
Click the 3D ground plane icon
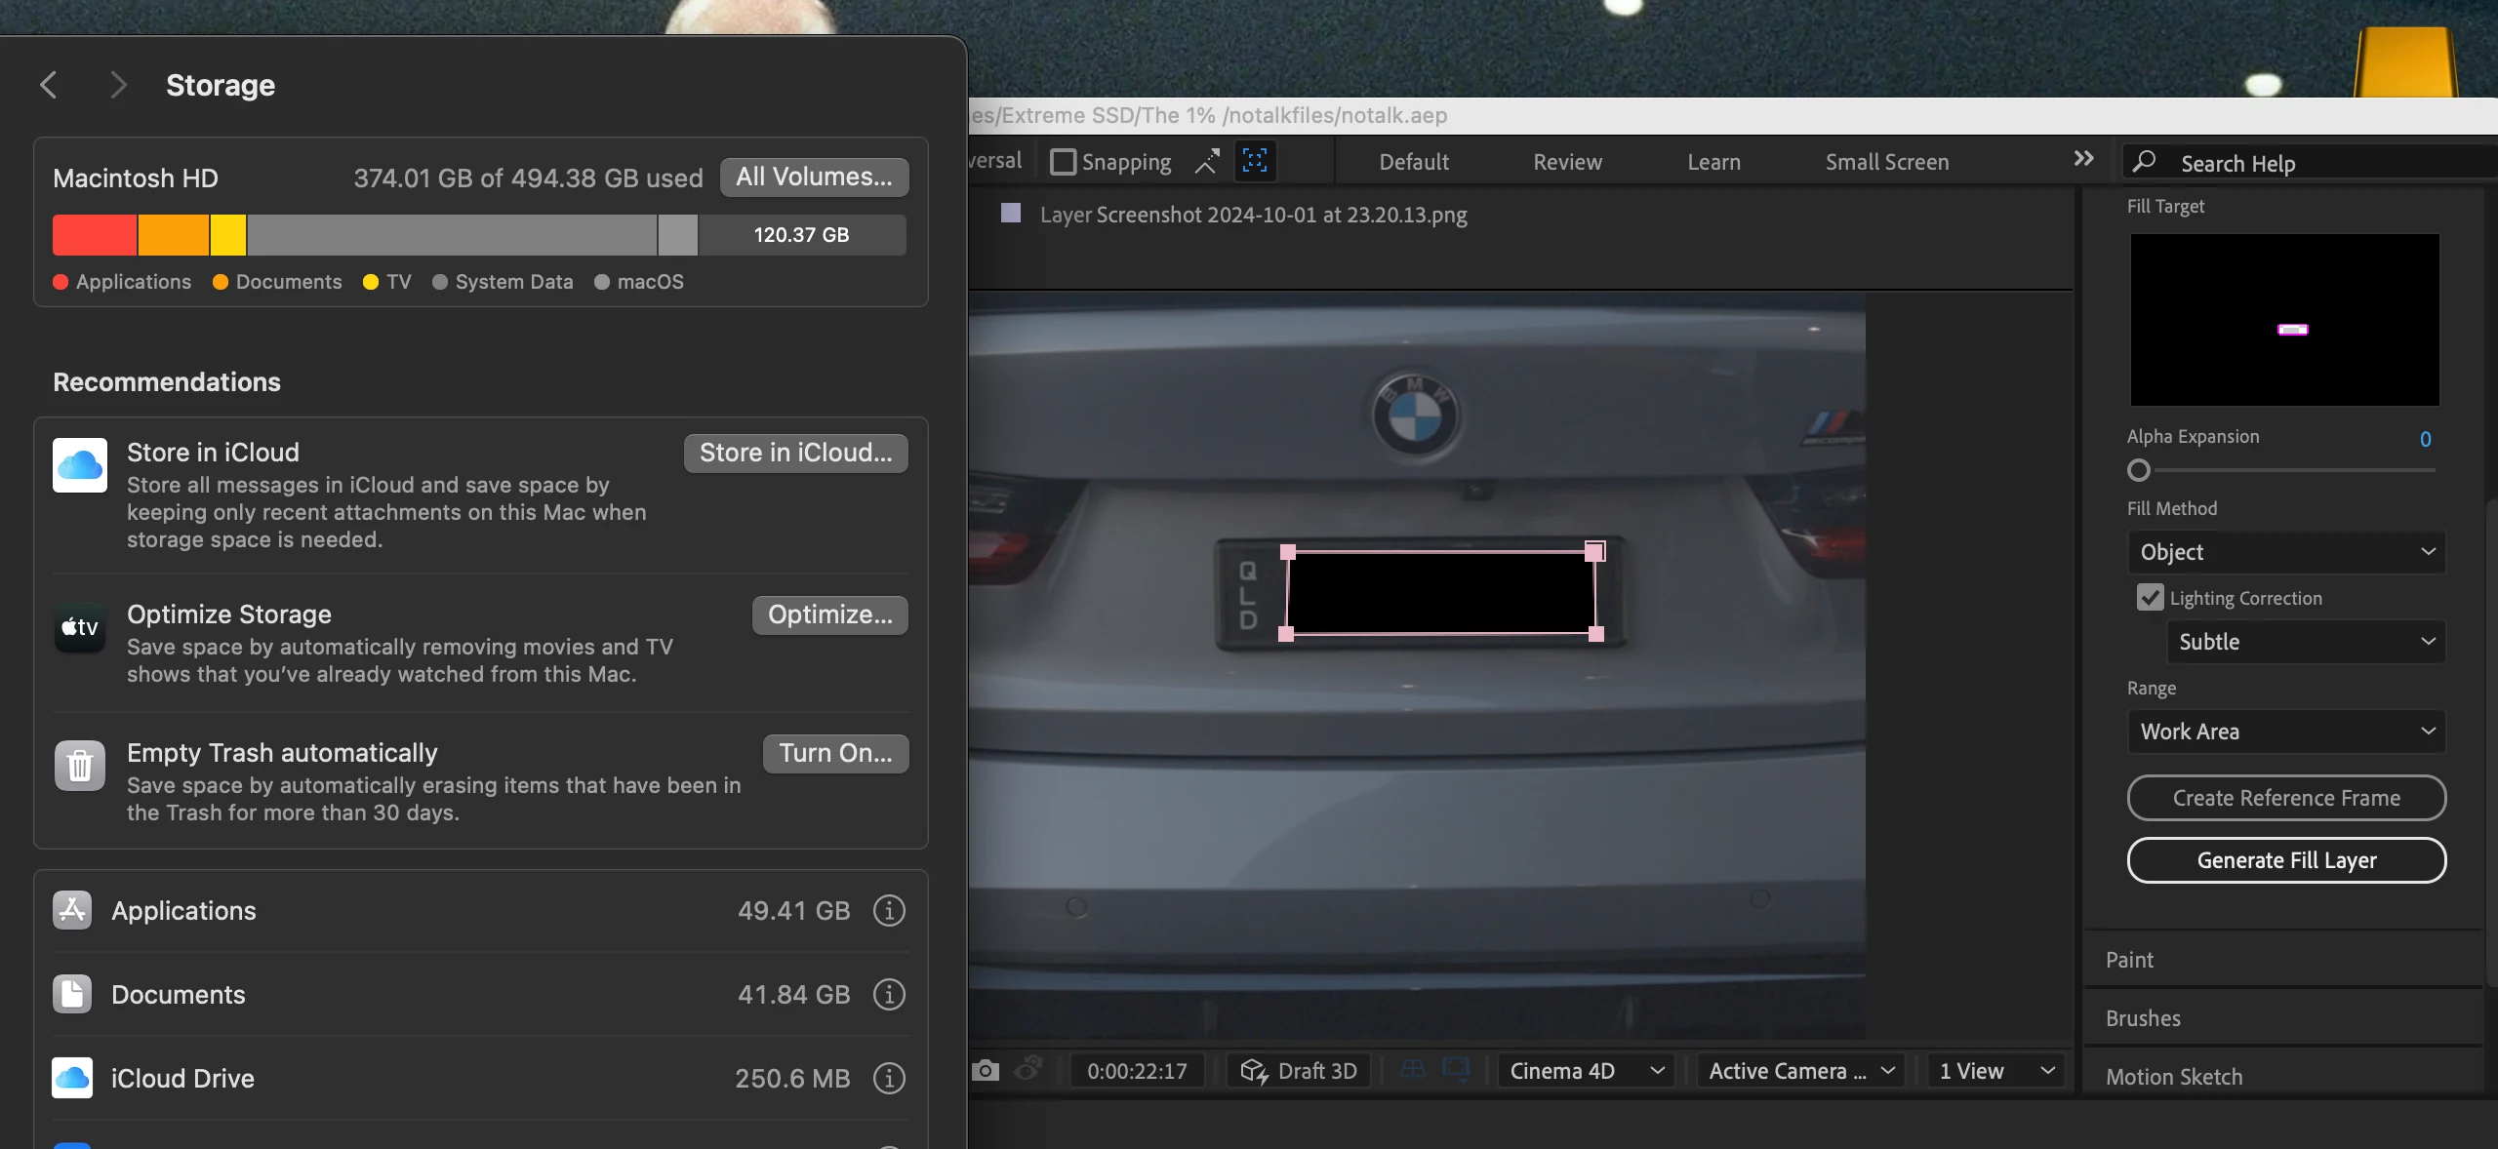click(x=1413, y=1070)
